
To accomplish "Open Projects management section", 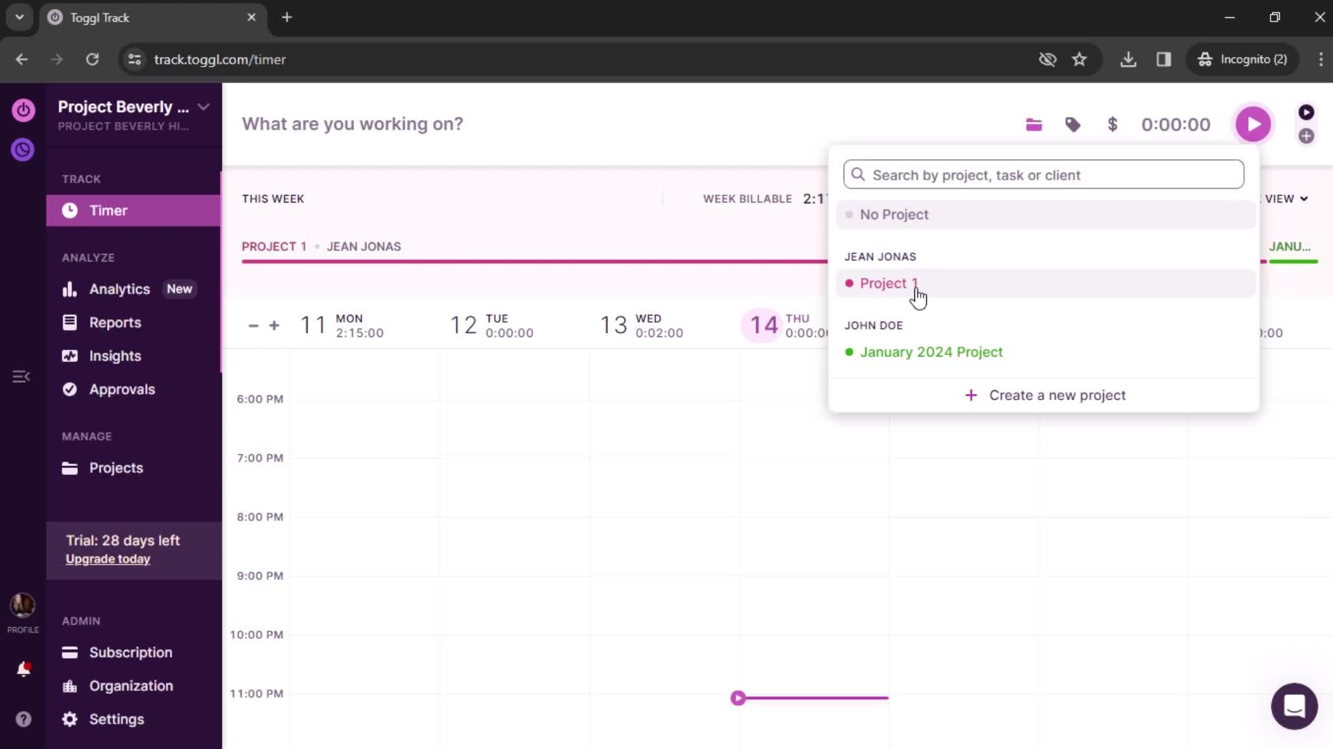I will pyautogui.click(x=115, y=467).
